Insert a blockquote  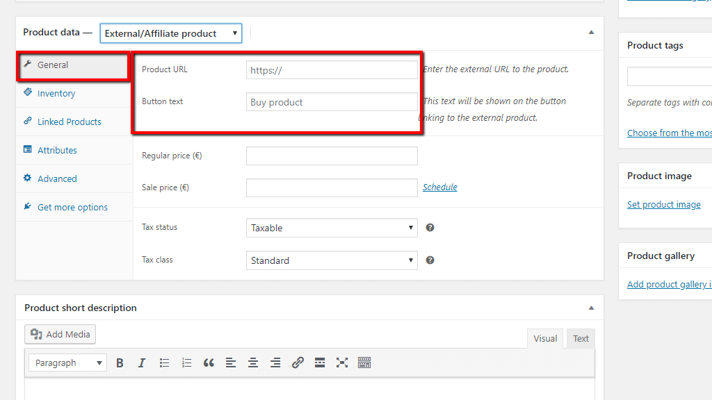[x=209, y=362]
